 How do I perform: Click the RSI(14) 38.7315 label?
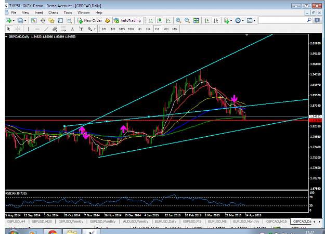(x=16, y=193)
